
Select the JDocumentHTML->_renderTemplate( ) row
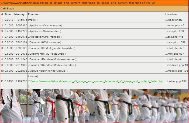point(51,48)
